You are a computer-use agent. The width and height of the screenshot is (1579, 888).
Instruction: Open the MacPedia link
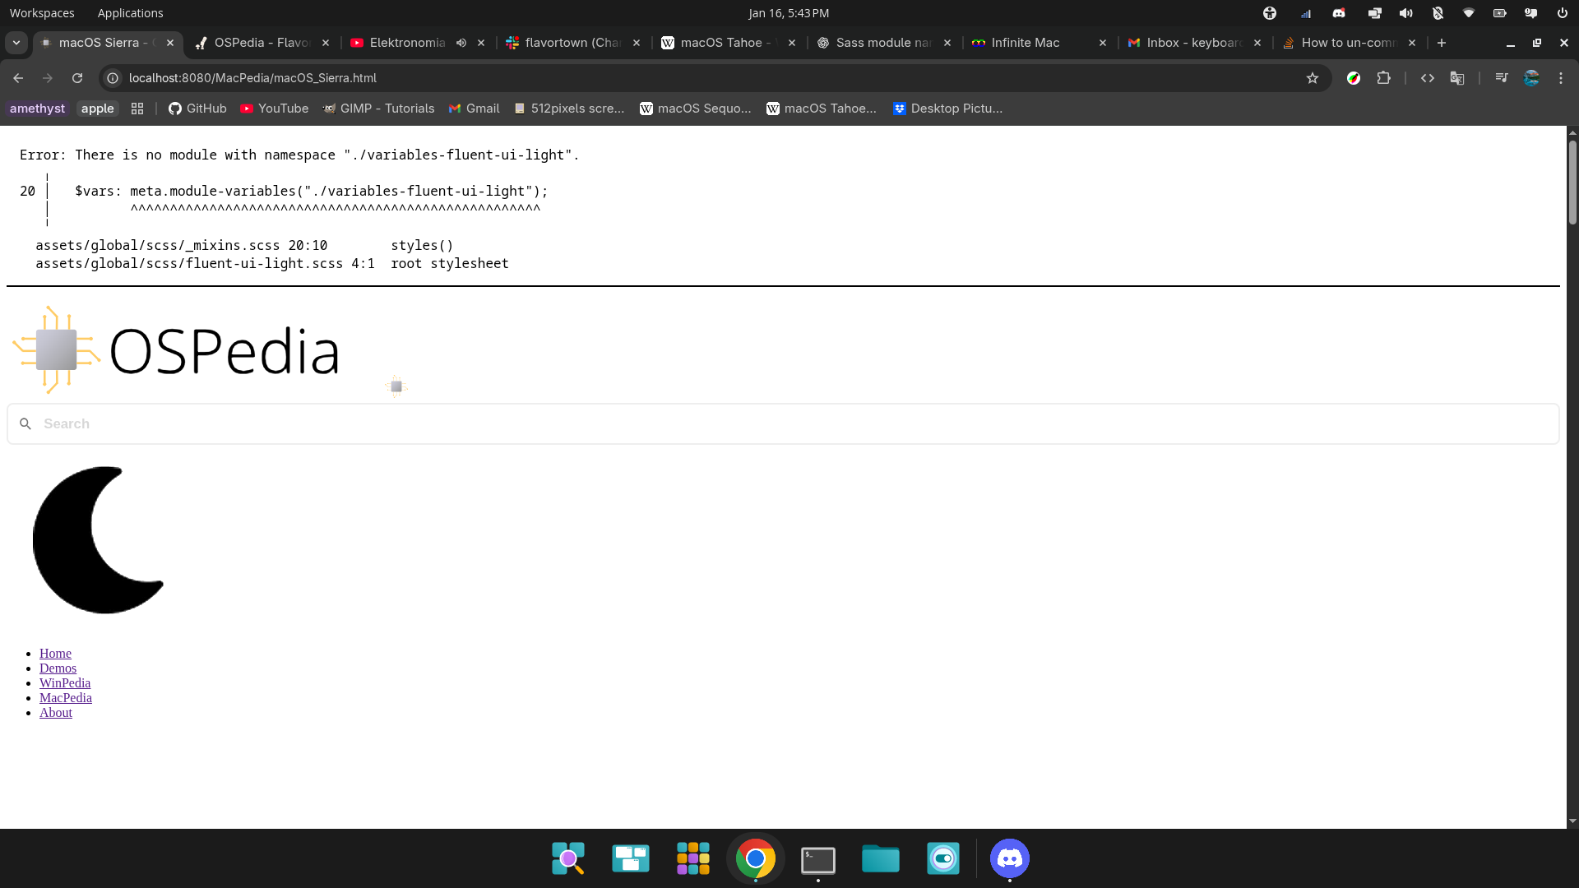click(x=66, y=698)
